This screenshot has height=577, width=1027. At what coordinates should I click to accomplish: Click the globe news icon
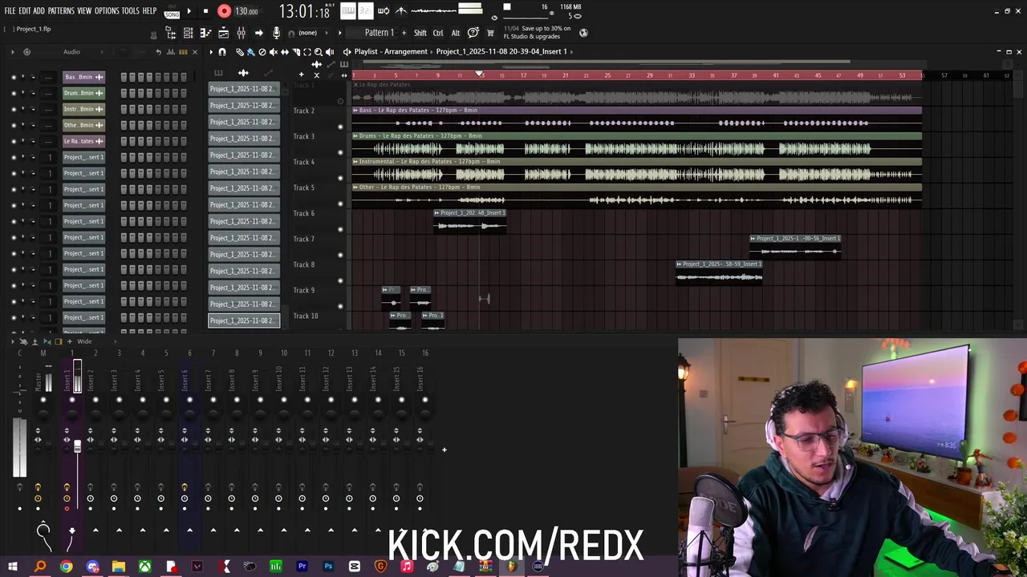point(583,33)
